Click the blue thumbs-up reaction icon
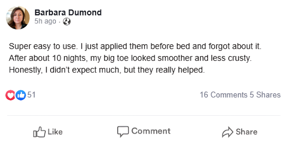The height and width of the screenshot is (143, 288). click(x=21, y=95)
